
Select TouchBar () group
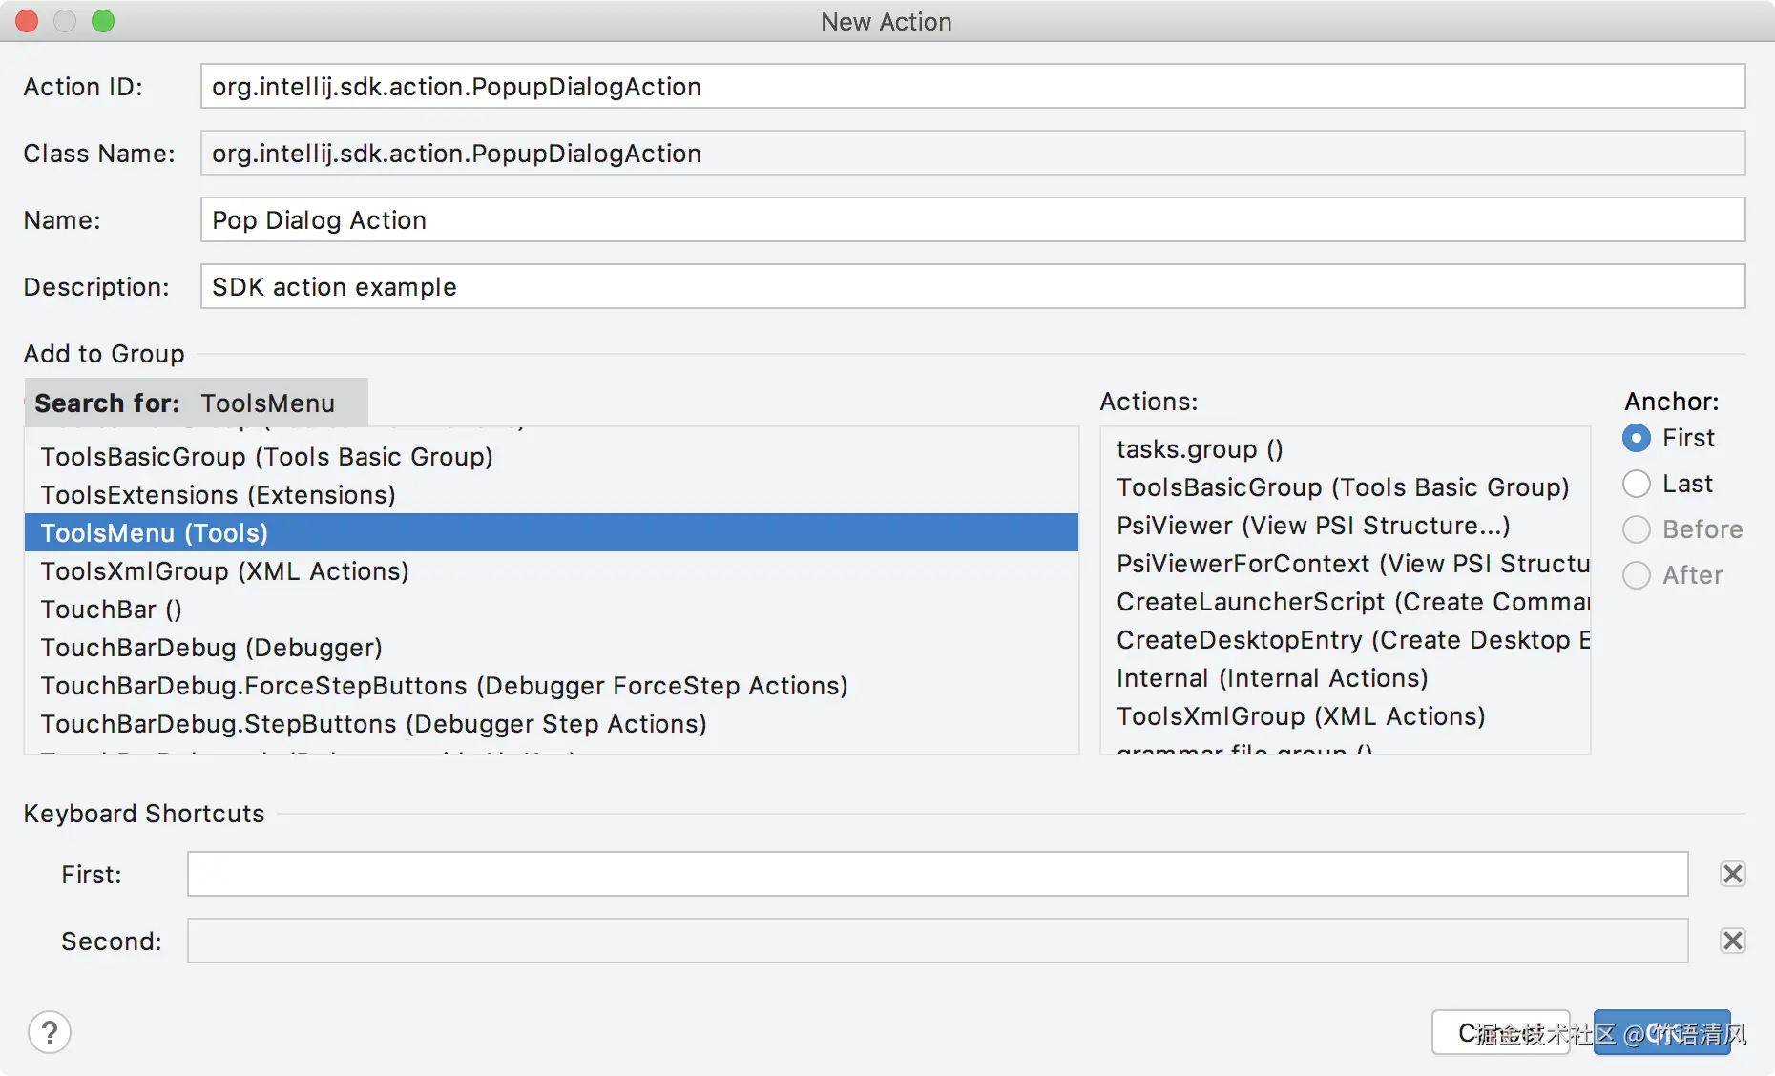pos(552,610)
